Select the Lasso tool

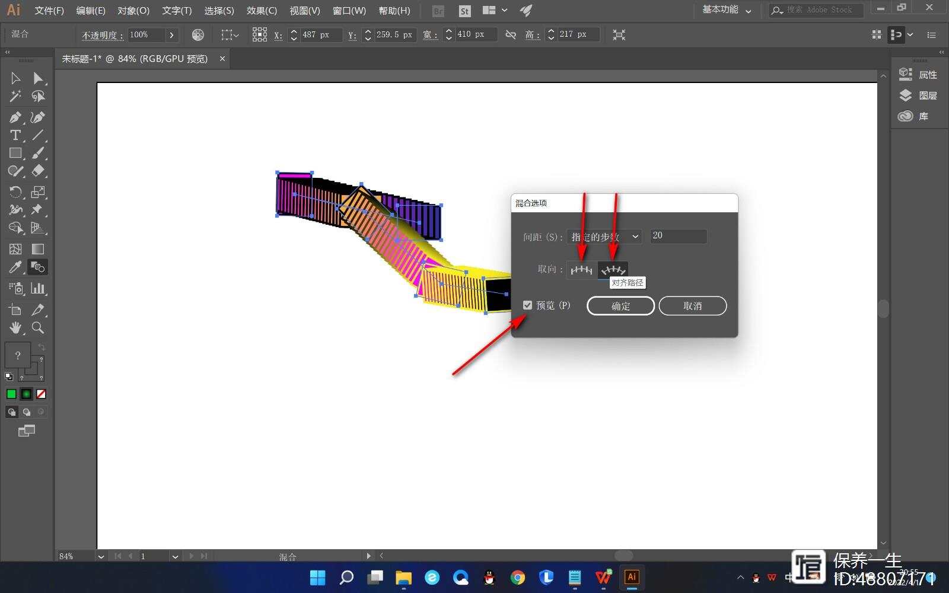coord(38,96)
